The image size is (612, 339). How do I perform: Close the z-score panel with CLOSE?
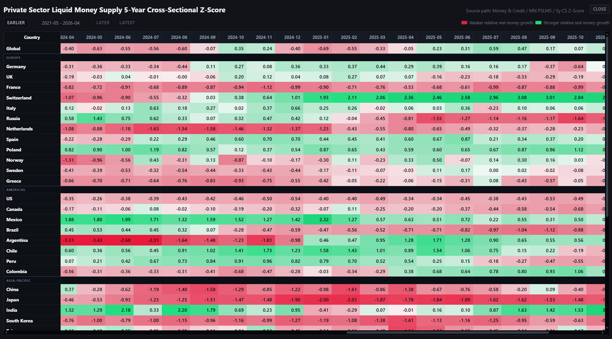click(x=599, y=9)
